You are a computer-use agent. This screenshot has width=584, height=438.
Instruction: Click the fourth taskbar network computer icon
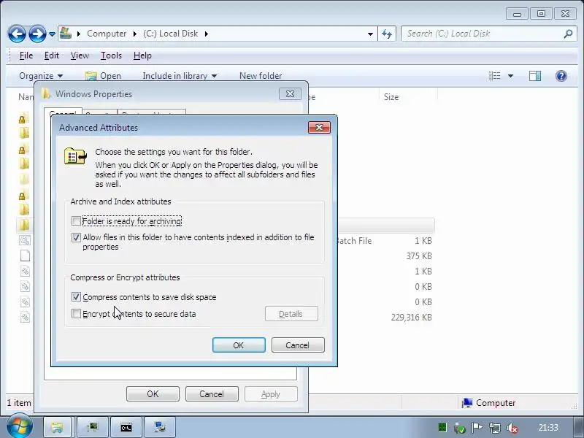[x=160, y=427]
